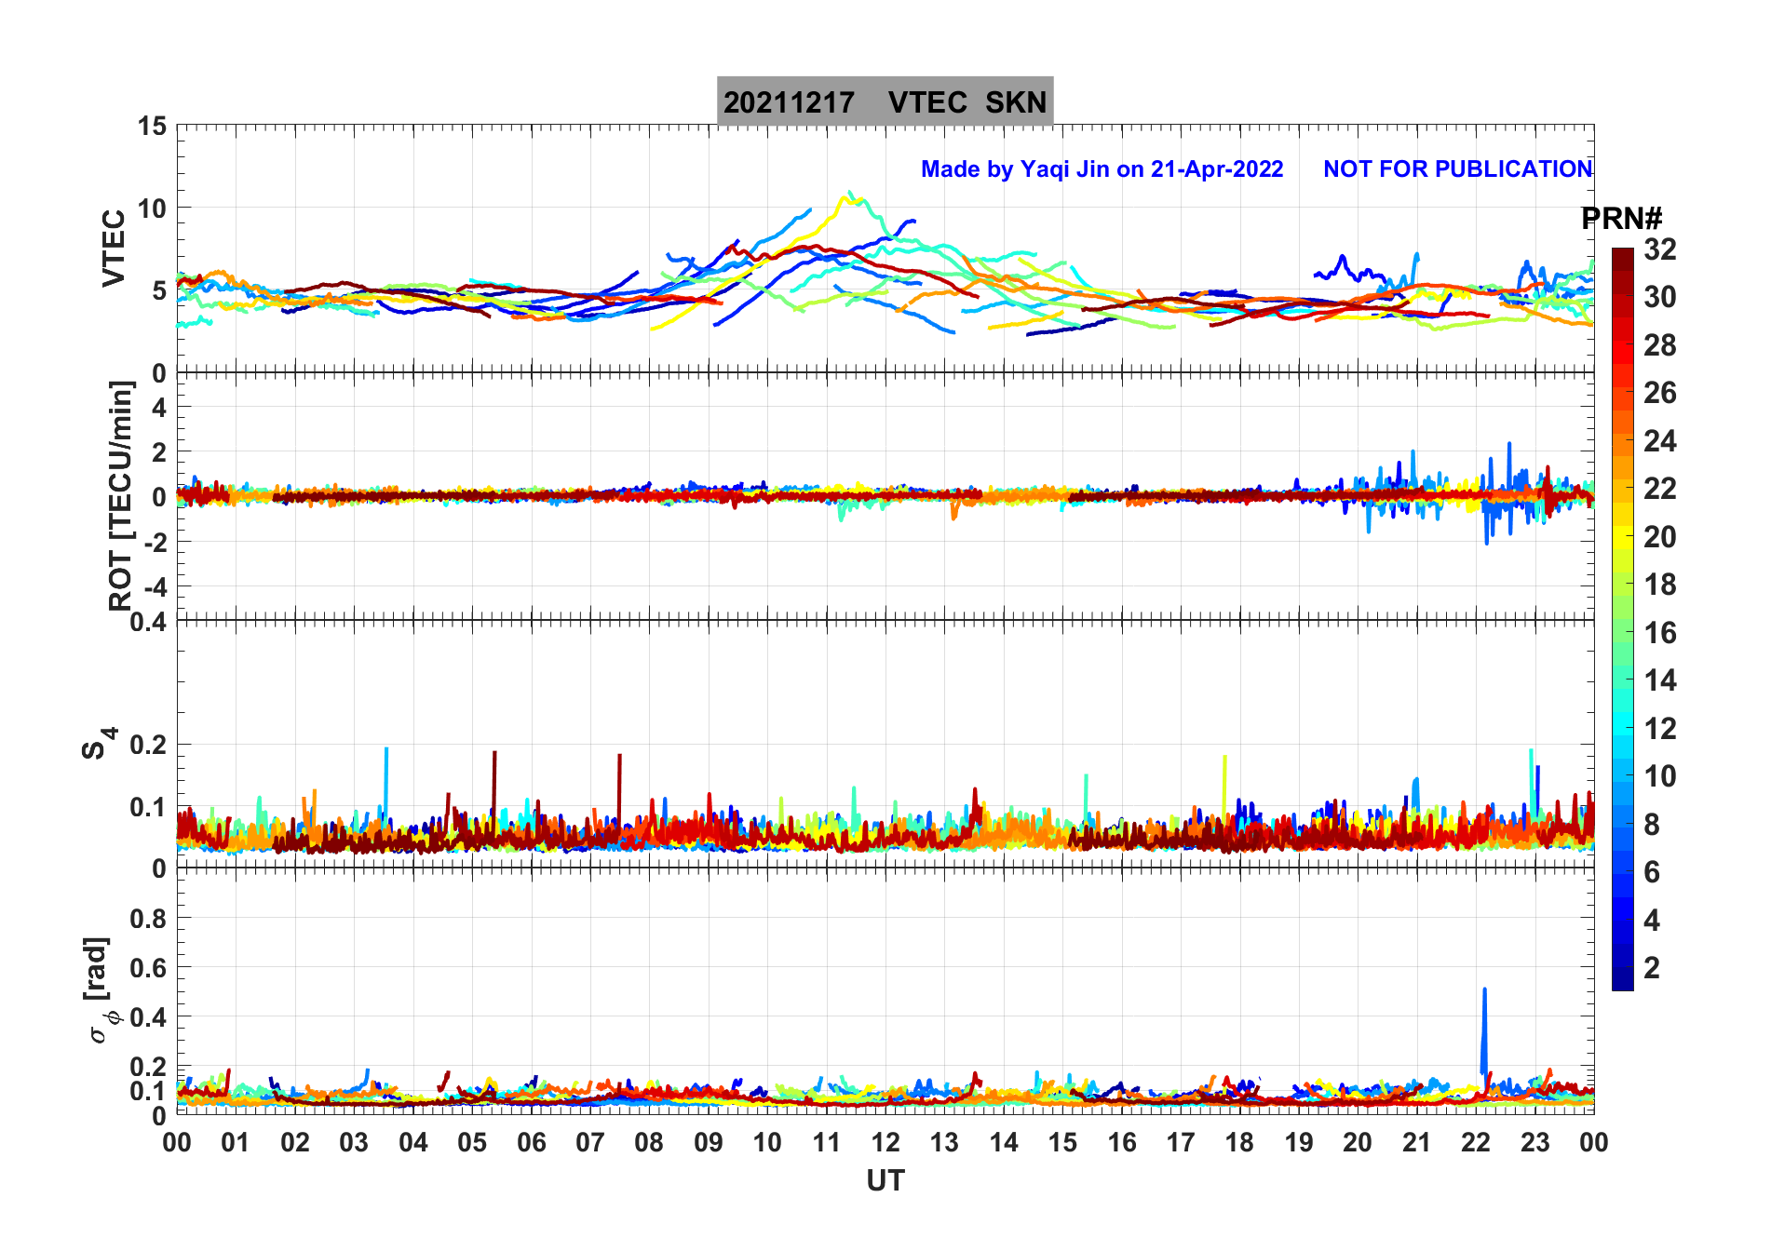
Task: Click the S4 axis tick label 0.2
Action: (148, 745)
